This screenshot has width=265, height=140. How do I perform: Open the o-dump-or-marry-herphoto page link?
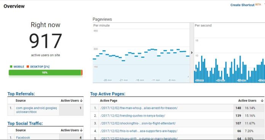[x=139, y=138]
